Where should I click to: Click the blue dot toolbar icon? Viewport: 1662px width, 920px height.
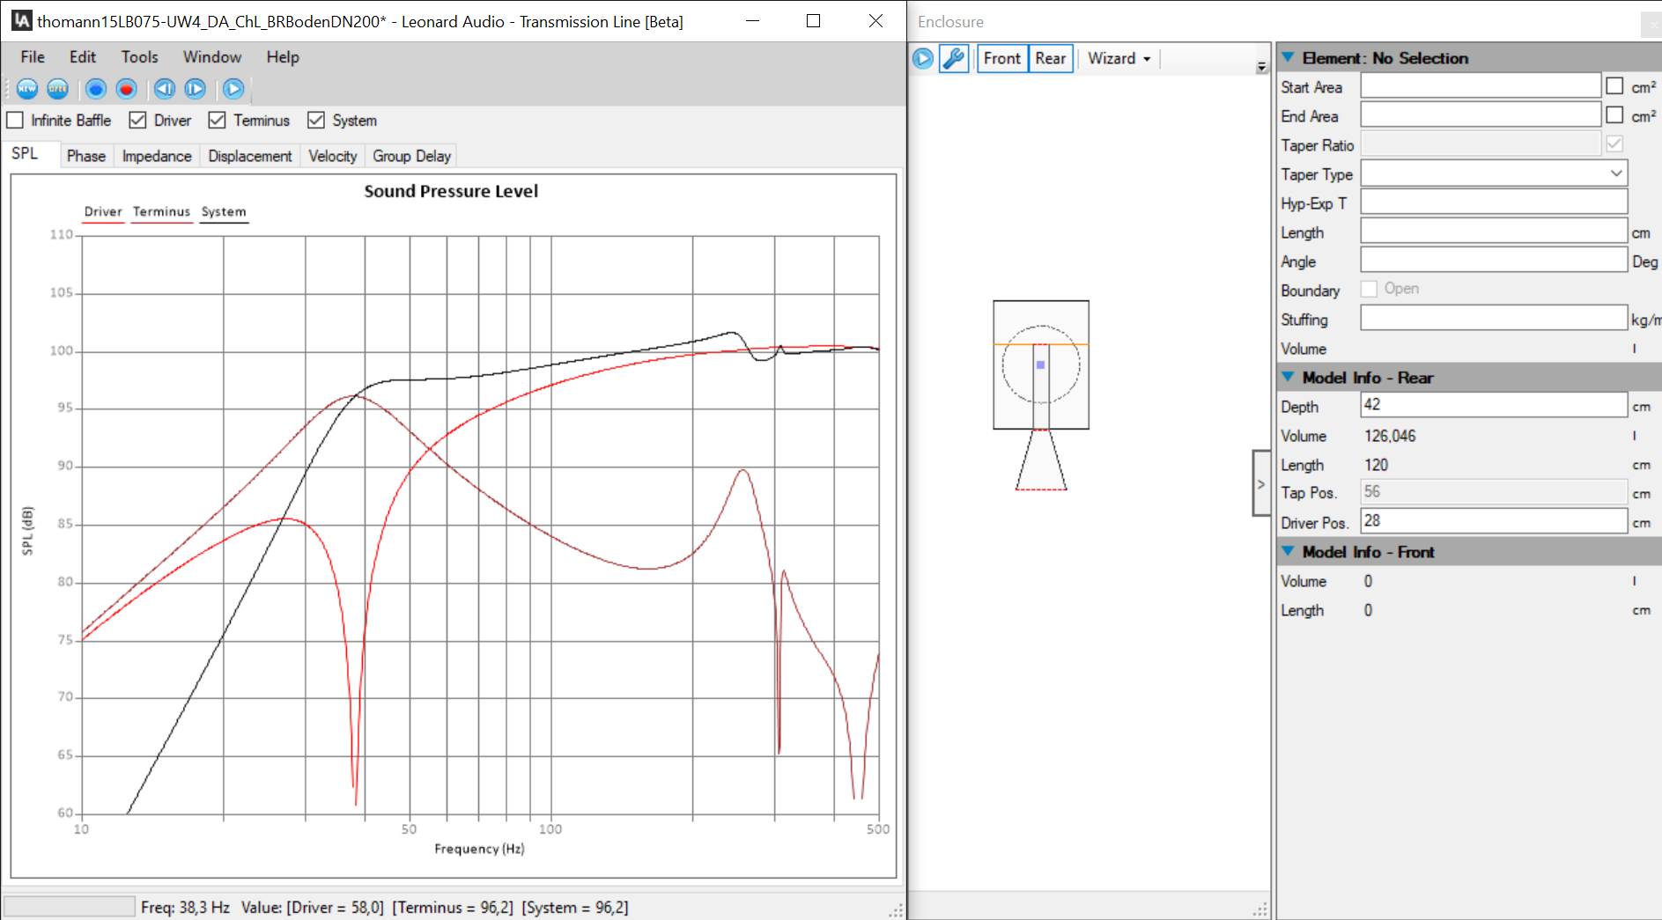[x=96, y=89]
